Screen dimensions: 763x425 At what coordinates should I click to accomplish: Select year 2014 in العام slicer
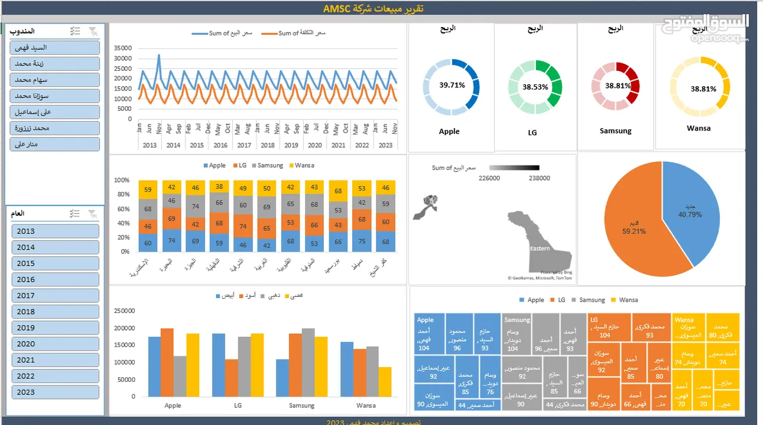(55, 247)
